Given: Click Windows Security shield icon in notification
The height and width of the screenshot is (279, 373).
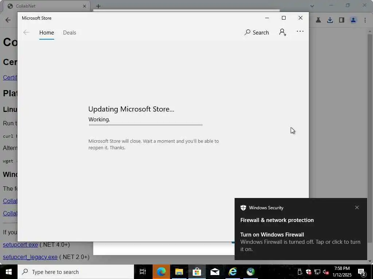Looking at the screenshot, I should (x=243, y=207).
